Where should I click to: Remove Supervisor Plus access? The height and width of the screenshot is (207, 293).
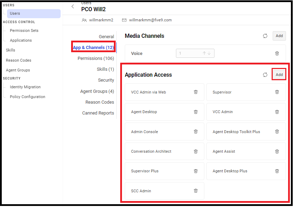click(x=196, y=171)
